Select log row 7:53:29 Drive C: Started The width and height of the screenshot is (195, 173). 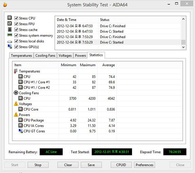pos(118,42)
